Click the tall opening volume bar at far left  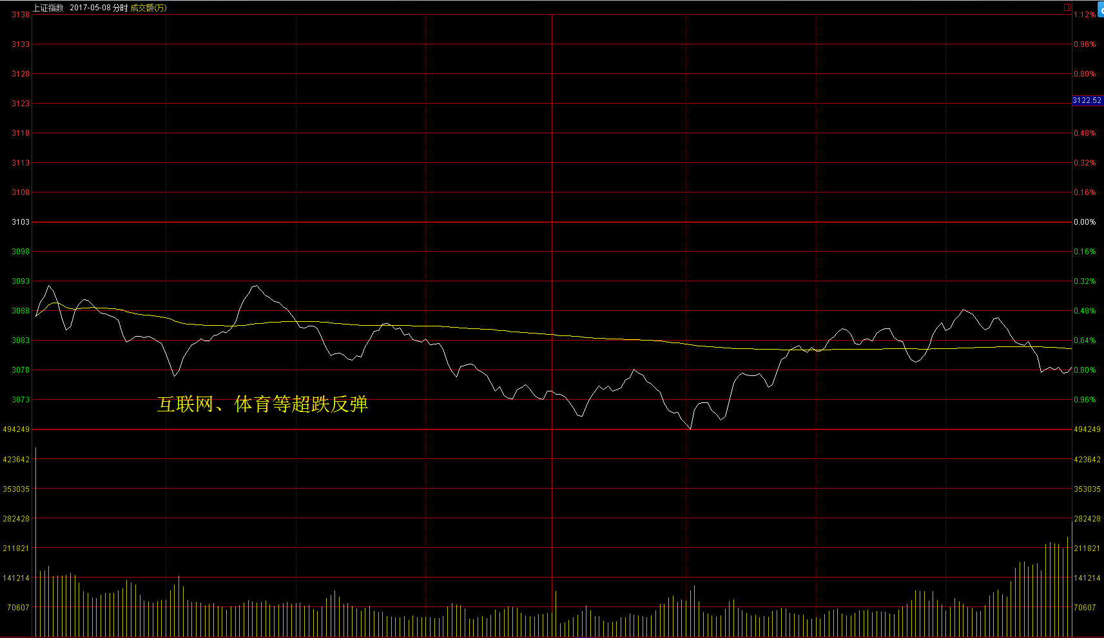35,541
